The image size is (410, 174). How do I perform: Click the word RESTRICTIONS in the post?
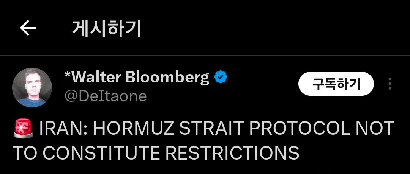tap(232, 152)
